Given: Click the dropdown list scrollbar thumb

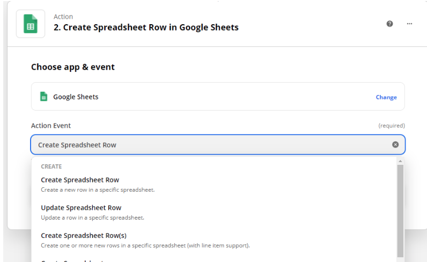Looking at the screenshot, I should tap(400, 211).
